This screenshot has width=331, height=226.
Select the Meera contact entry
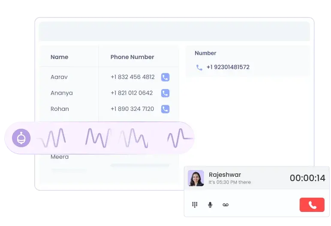pyautogui.click(x=60, y=157)
